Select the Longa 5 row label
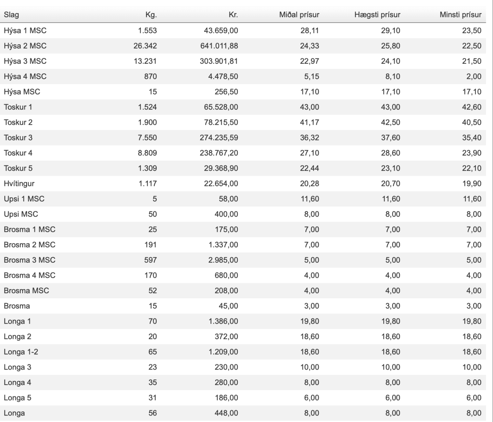Screen dimensions: 493x422 (17, 398)
